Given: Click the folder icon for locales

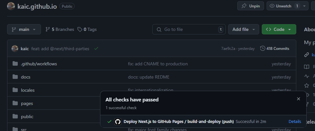Looking at the screenshot, I should [x=15, y=90].
